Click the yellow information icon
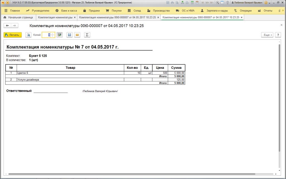The height and width of the screenshot is (179, 286). click(x=266, y=3)
